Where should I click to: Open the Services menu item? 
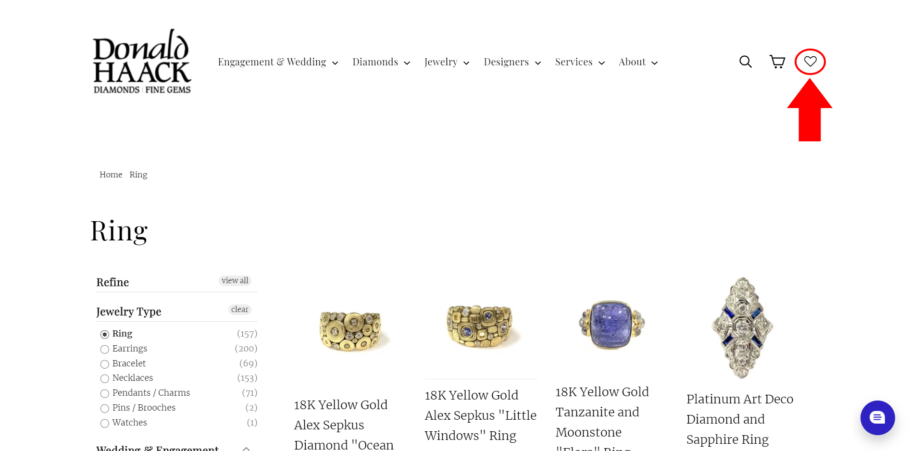pyautogui.click(x=580, y=62)
